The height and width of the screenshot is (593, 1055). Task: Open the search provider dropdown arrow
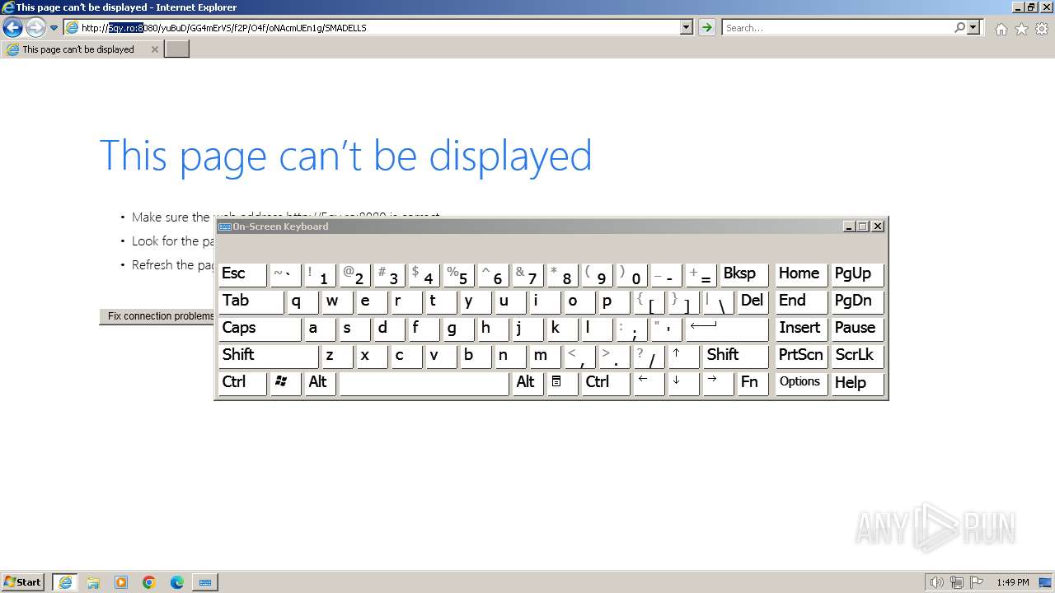pos(974,28)
